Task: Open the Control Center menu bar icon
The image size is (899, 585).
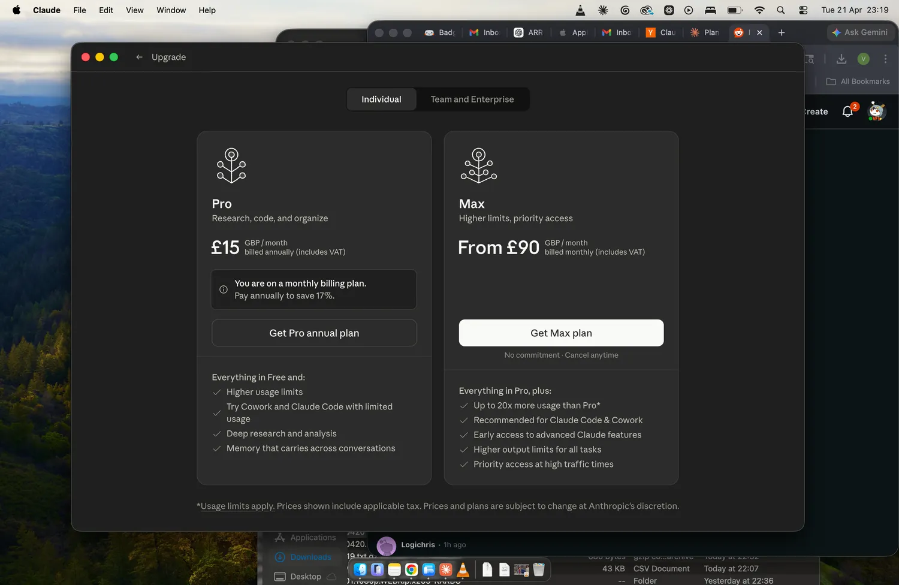Action: pos(803,10)
